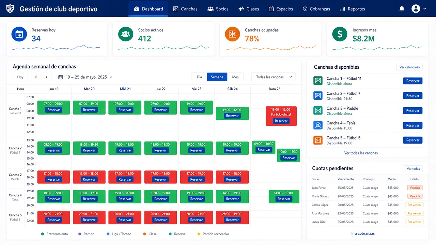Click the Cancha 4 – Tenis icon
The image size is (436, 245).
point(318,125)
